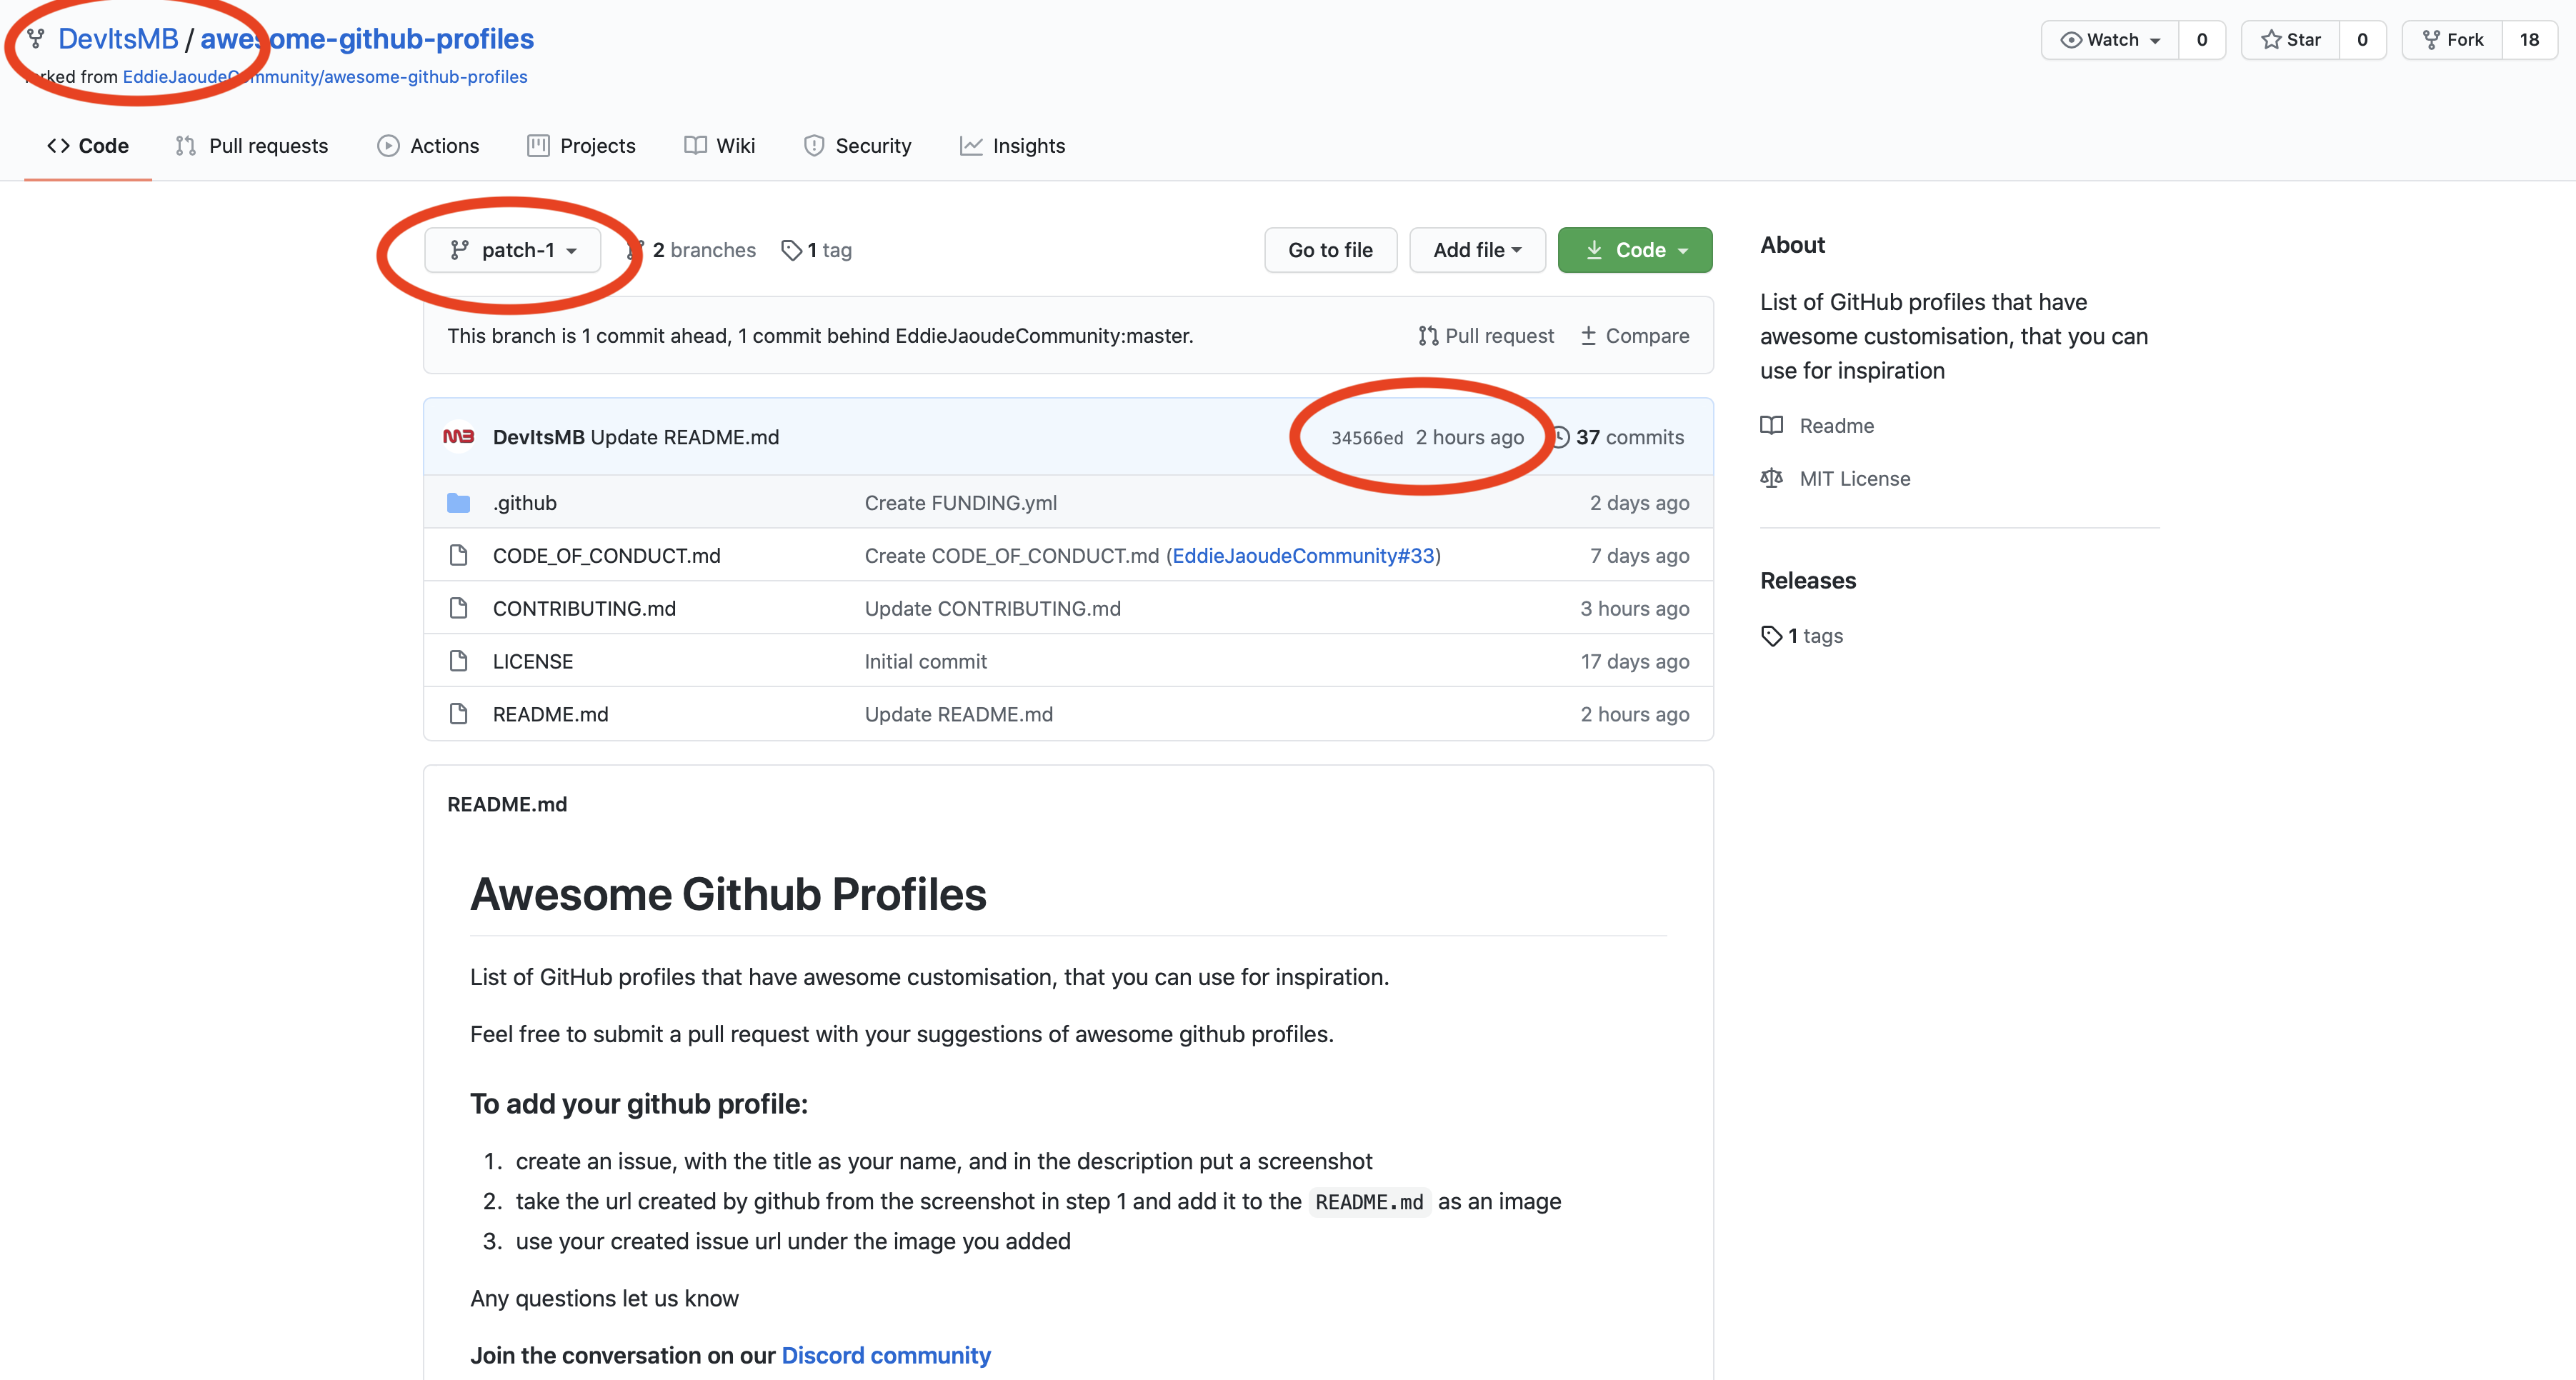2576x1380 pixels.
Task: Switch to the Pull requests tab
Action: (x=252, y=146)
